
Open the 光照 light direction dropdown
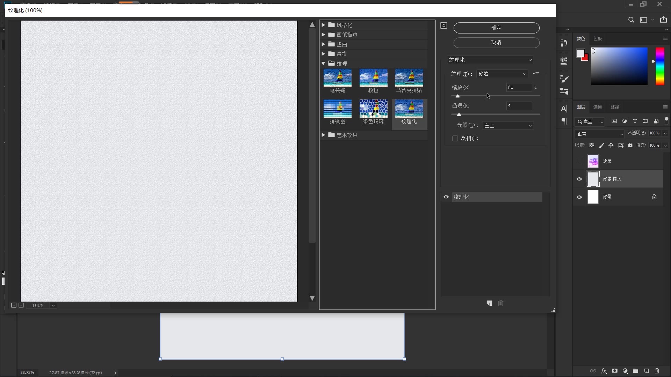pyautogui.click(x=508, y=126)
